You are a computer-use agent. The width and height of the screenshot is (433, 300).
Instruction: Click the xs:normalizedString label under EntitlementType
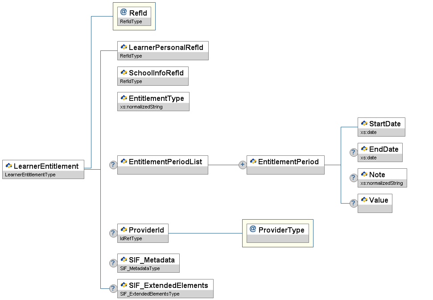141,107
